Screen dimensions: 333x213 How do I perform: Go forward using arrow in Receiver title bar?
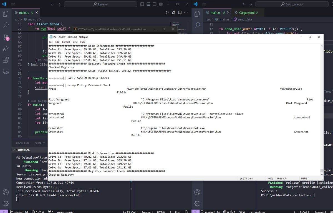click(59, 4)
